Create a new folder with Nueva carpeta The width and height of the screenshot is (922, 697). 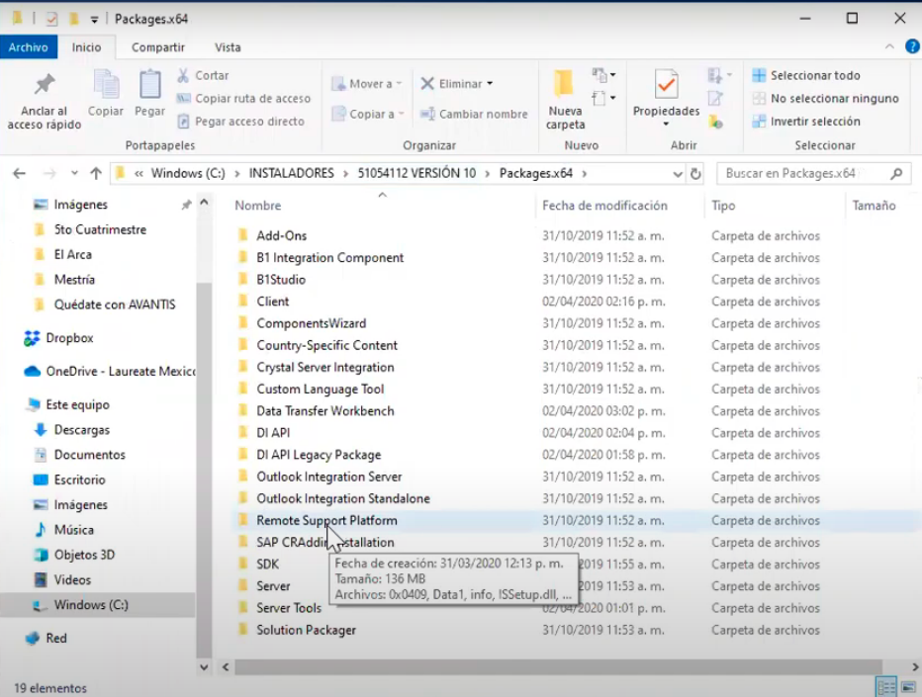pos(565,99)
